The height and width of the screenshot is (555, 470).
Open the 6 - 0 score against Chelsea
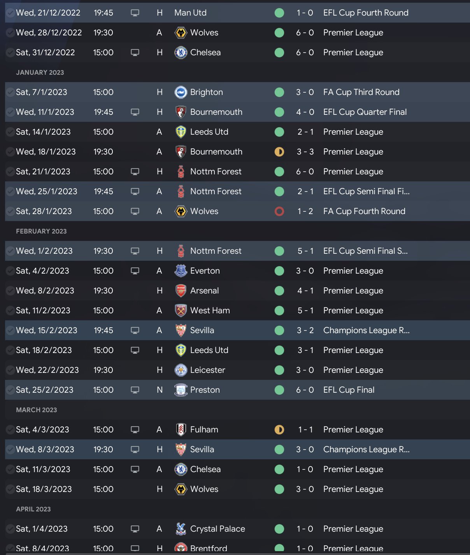305,53
